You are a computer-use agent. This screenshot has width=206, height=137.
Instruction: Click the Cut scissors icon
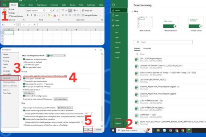[x=10, y=10]
